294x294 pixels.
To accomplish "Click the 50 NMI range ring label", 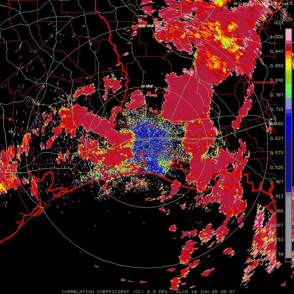I will point(147,86).
